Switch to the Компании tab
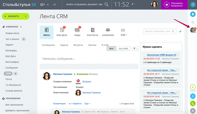This screenshot has width=197, height=114. point(108,32)
